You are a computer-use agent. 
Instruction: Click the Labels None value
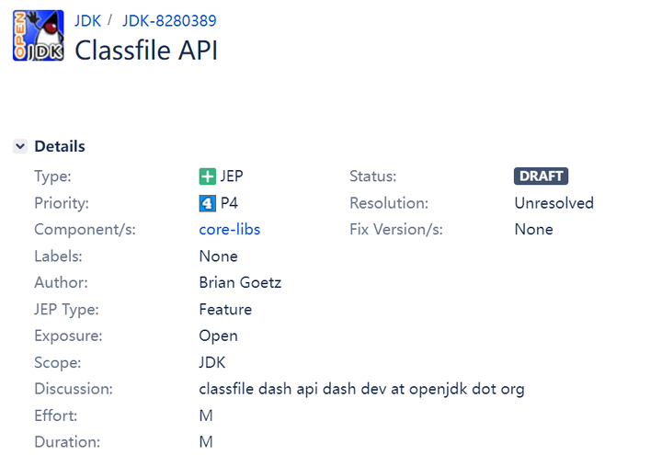click(x=218, y=256)
